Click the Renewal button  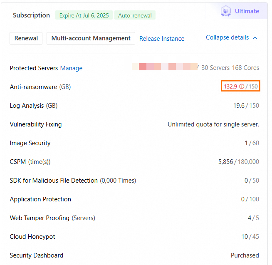point(26,38)
